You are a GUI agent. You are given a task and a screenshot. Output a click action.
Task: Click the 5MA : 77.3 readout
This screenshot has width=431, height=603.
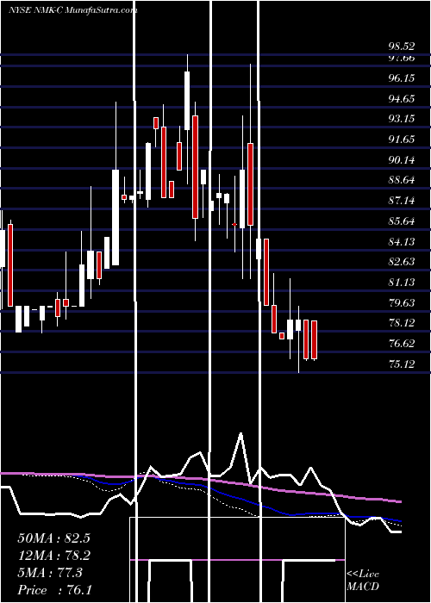[x=50, y=573]
